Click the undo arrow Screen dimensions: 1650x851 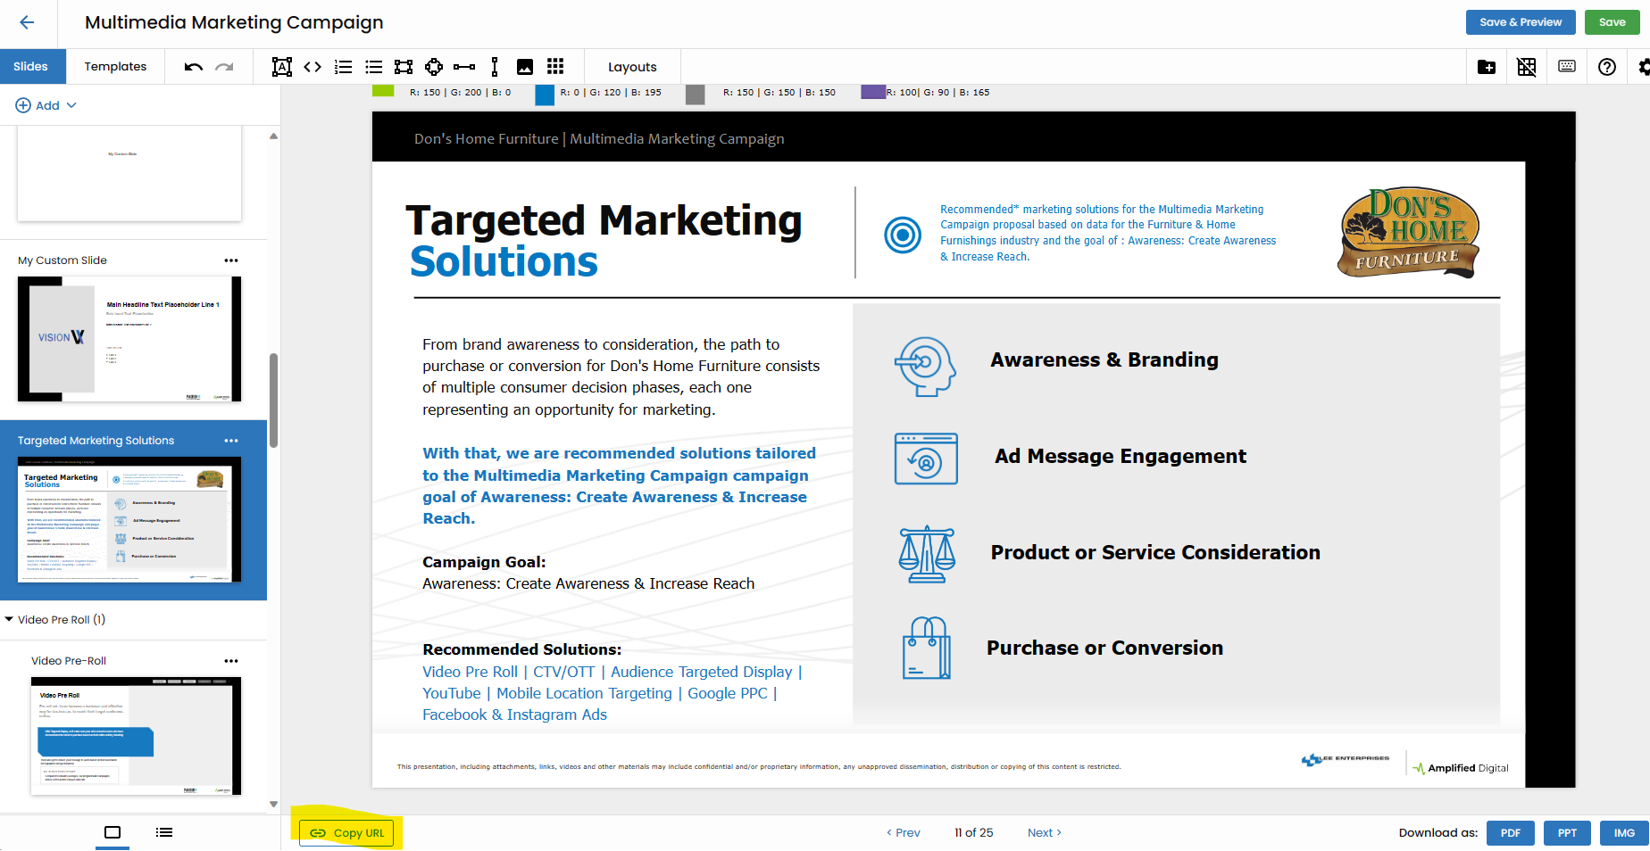[x=194, y=67]
